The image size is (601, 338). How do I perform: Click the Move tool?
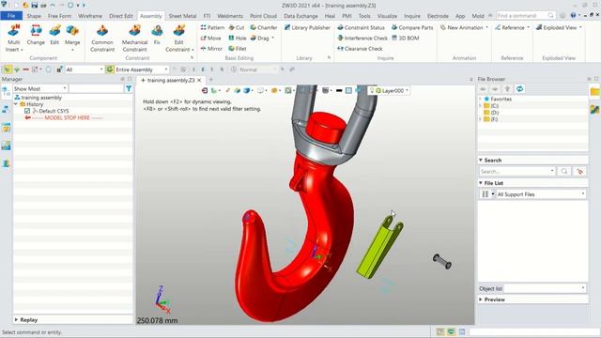click(210, 38)
